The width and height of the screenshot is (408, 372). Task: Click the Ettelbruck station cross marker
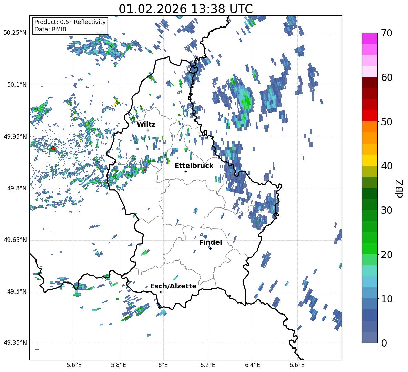pos(186,171)
